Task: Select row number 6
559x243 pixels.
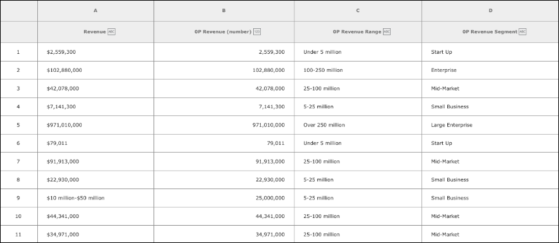Action: [x=19, y=144]
